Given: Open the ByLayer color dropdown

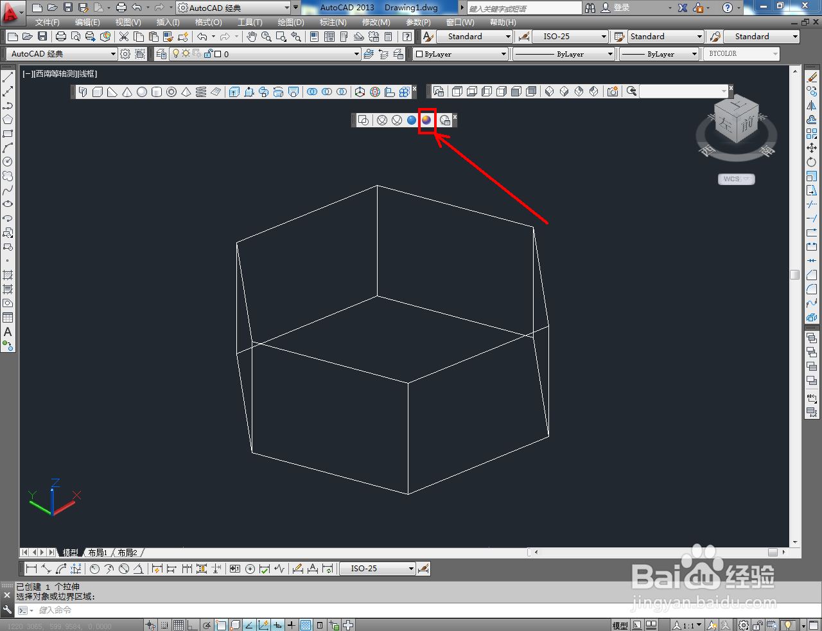Looking at the screenshot, I should (x=460, y=54).
